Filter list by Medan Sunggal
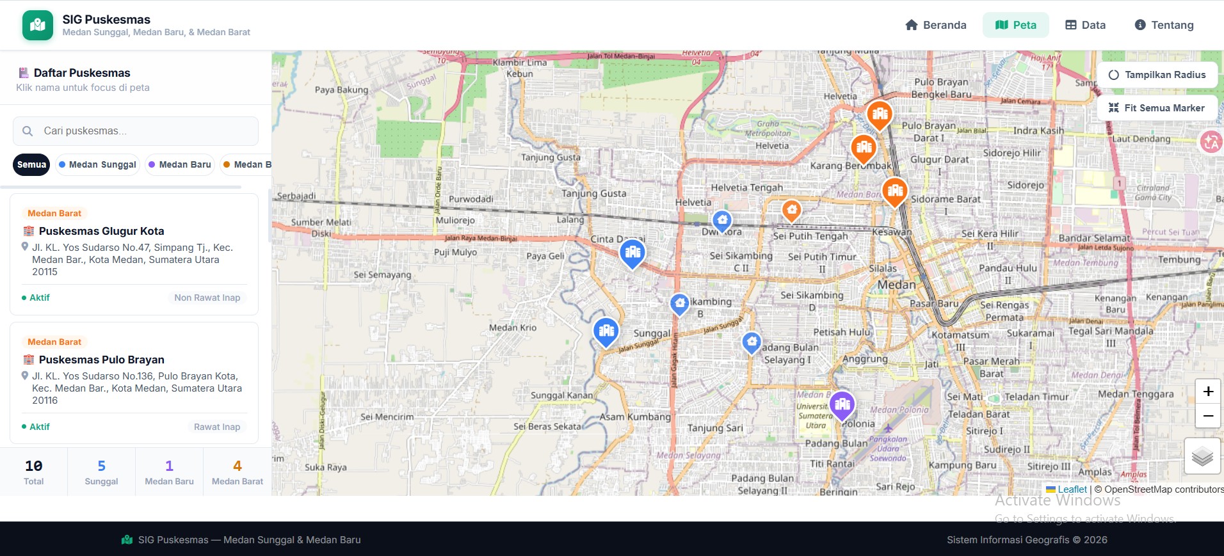The height and width of the screenshot is (556, 1224). (97, 164)
